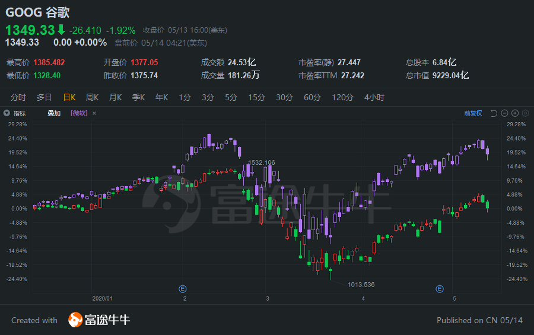Switch to the 多日 tab
534x335 pixels.
44,97
